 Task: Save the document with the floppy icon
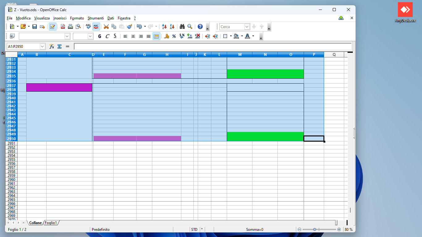click(x=35, y=27)
